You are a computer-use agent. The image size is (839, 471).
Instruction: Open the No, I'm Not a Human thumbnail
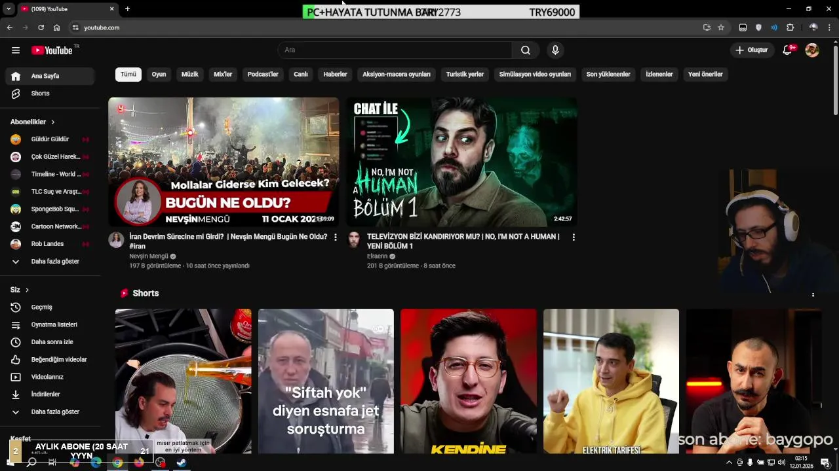pos(461,162)
